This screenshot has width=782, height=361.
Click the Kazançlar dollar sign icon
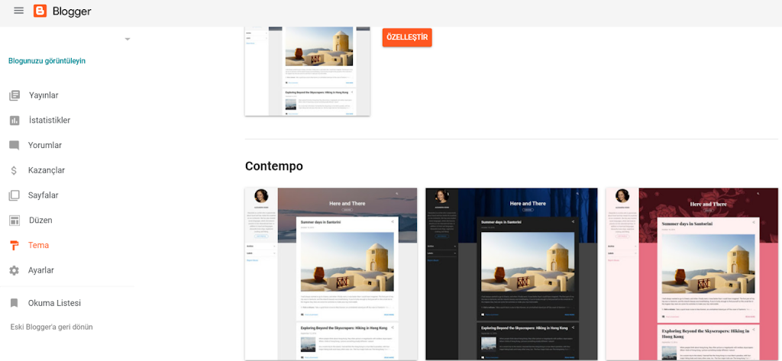(14, 170)
